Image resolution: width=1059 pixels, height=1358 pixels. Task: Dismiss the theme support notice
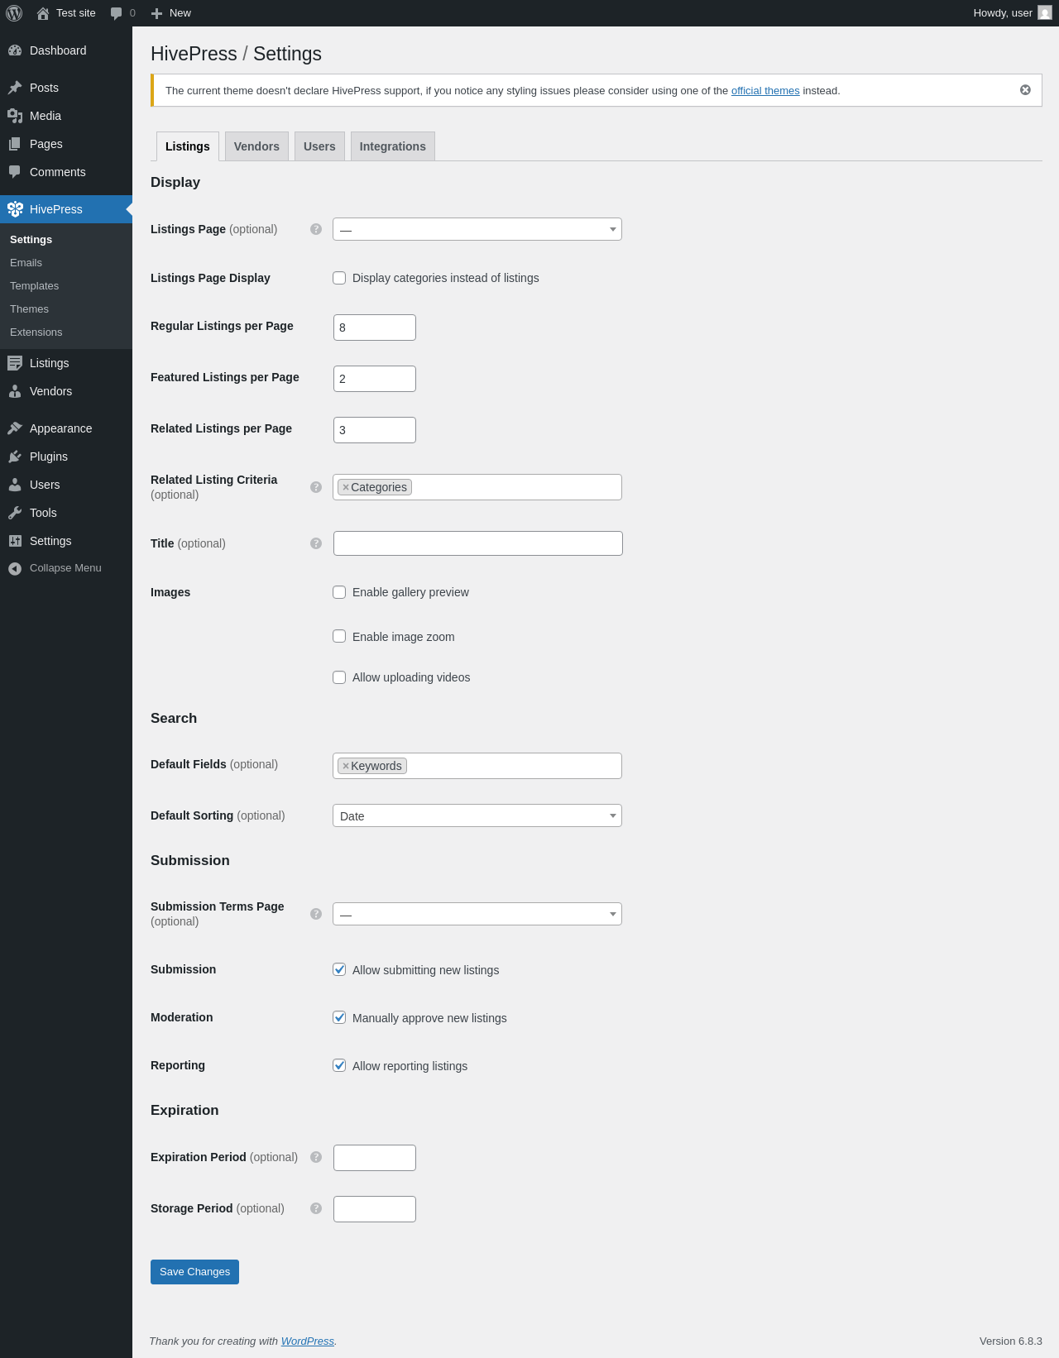[1025, 90]
